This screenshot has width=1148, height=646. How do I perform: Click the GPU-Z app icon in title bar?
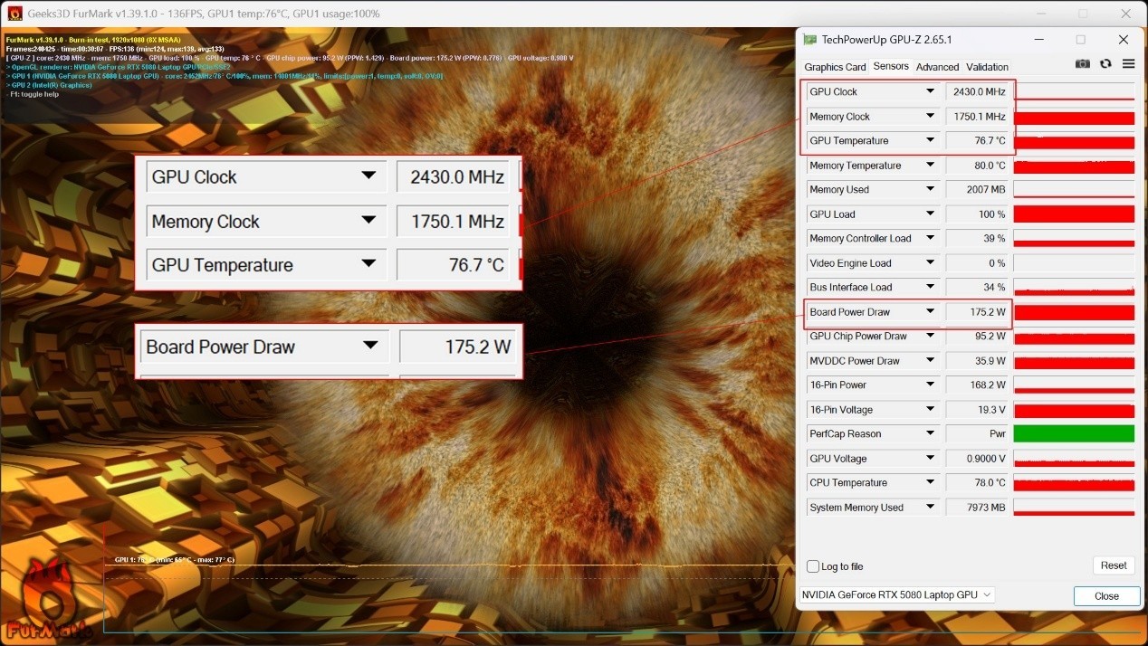[x=809, y=40]
